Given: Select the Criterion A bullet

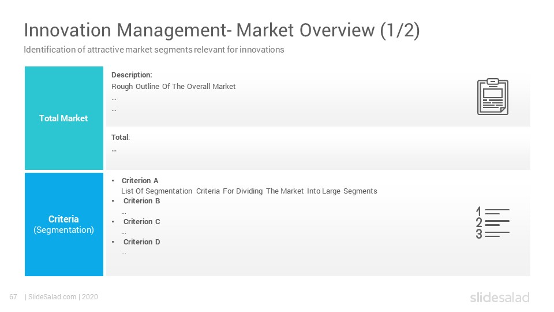Looking at the screenshot, I should [140, 180].
